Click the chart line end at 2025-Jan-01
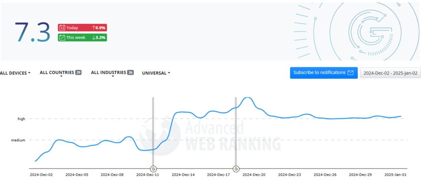 point(401,116)
